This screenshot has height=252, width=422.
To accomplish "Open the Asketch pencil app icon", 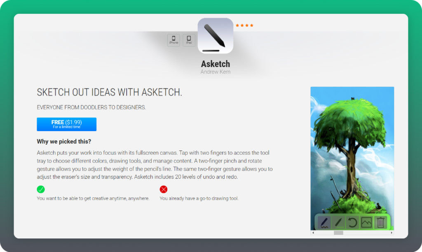I will [x=215, y=36].
